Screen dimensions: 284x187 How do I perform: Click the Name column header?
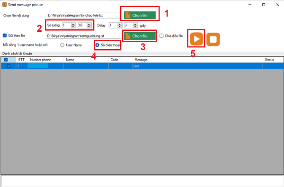coord(86,60)
